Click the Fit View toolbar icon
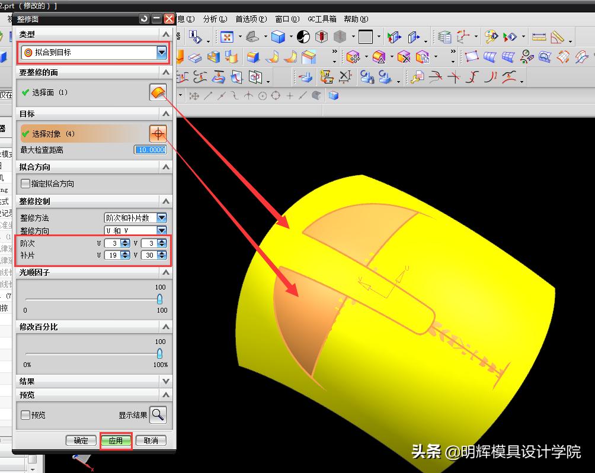 click(x=226, y=37)
